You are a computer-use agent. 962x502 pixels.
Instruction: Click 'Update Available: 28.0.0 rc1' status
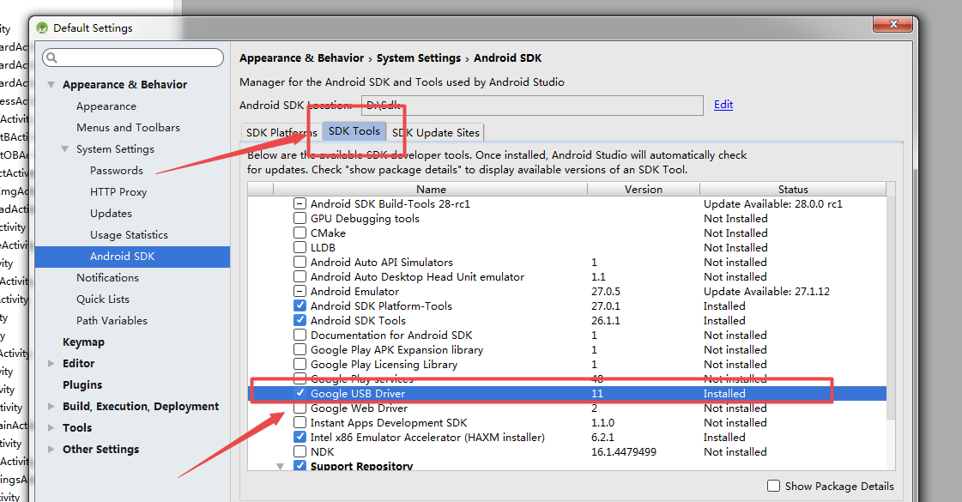tap(773, 203)
